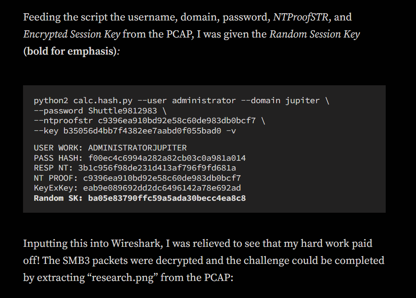This screenshot has height=298, width=416.
Task: Click the "-v" flag in the command
Action: point(231,131)
